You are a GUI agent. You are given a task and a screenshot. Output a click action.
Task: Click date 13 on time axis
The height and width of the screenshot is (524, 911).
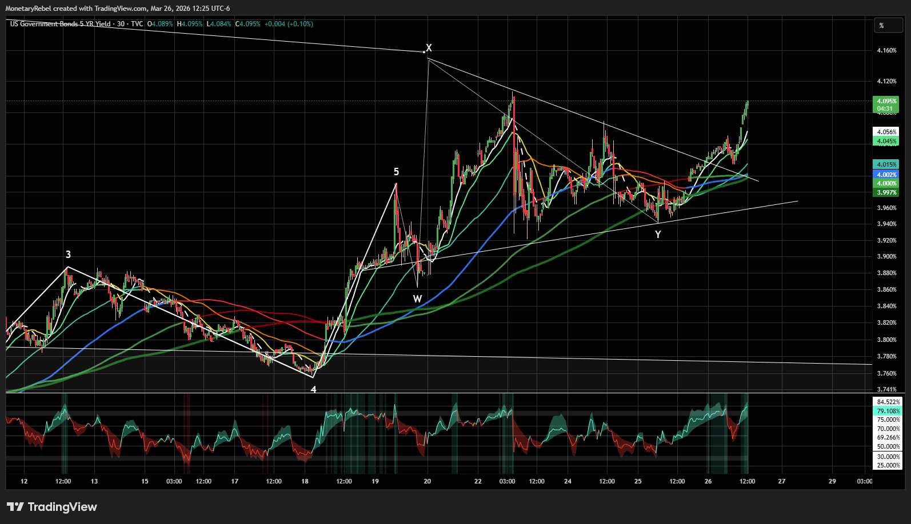94,481
